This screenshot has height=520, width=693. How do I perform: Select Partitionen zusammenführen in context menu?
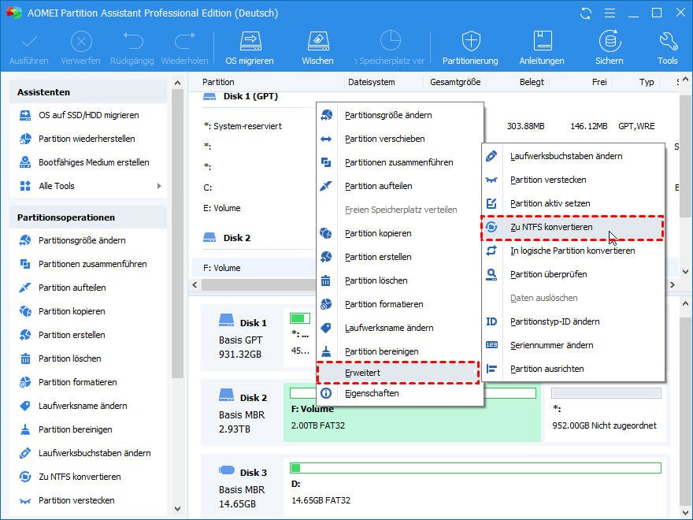tap(400, 162)
